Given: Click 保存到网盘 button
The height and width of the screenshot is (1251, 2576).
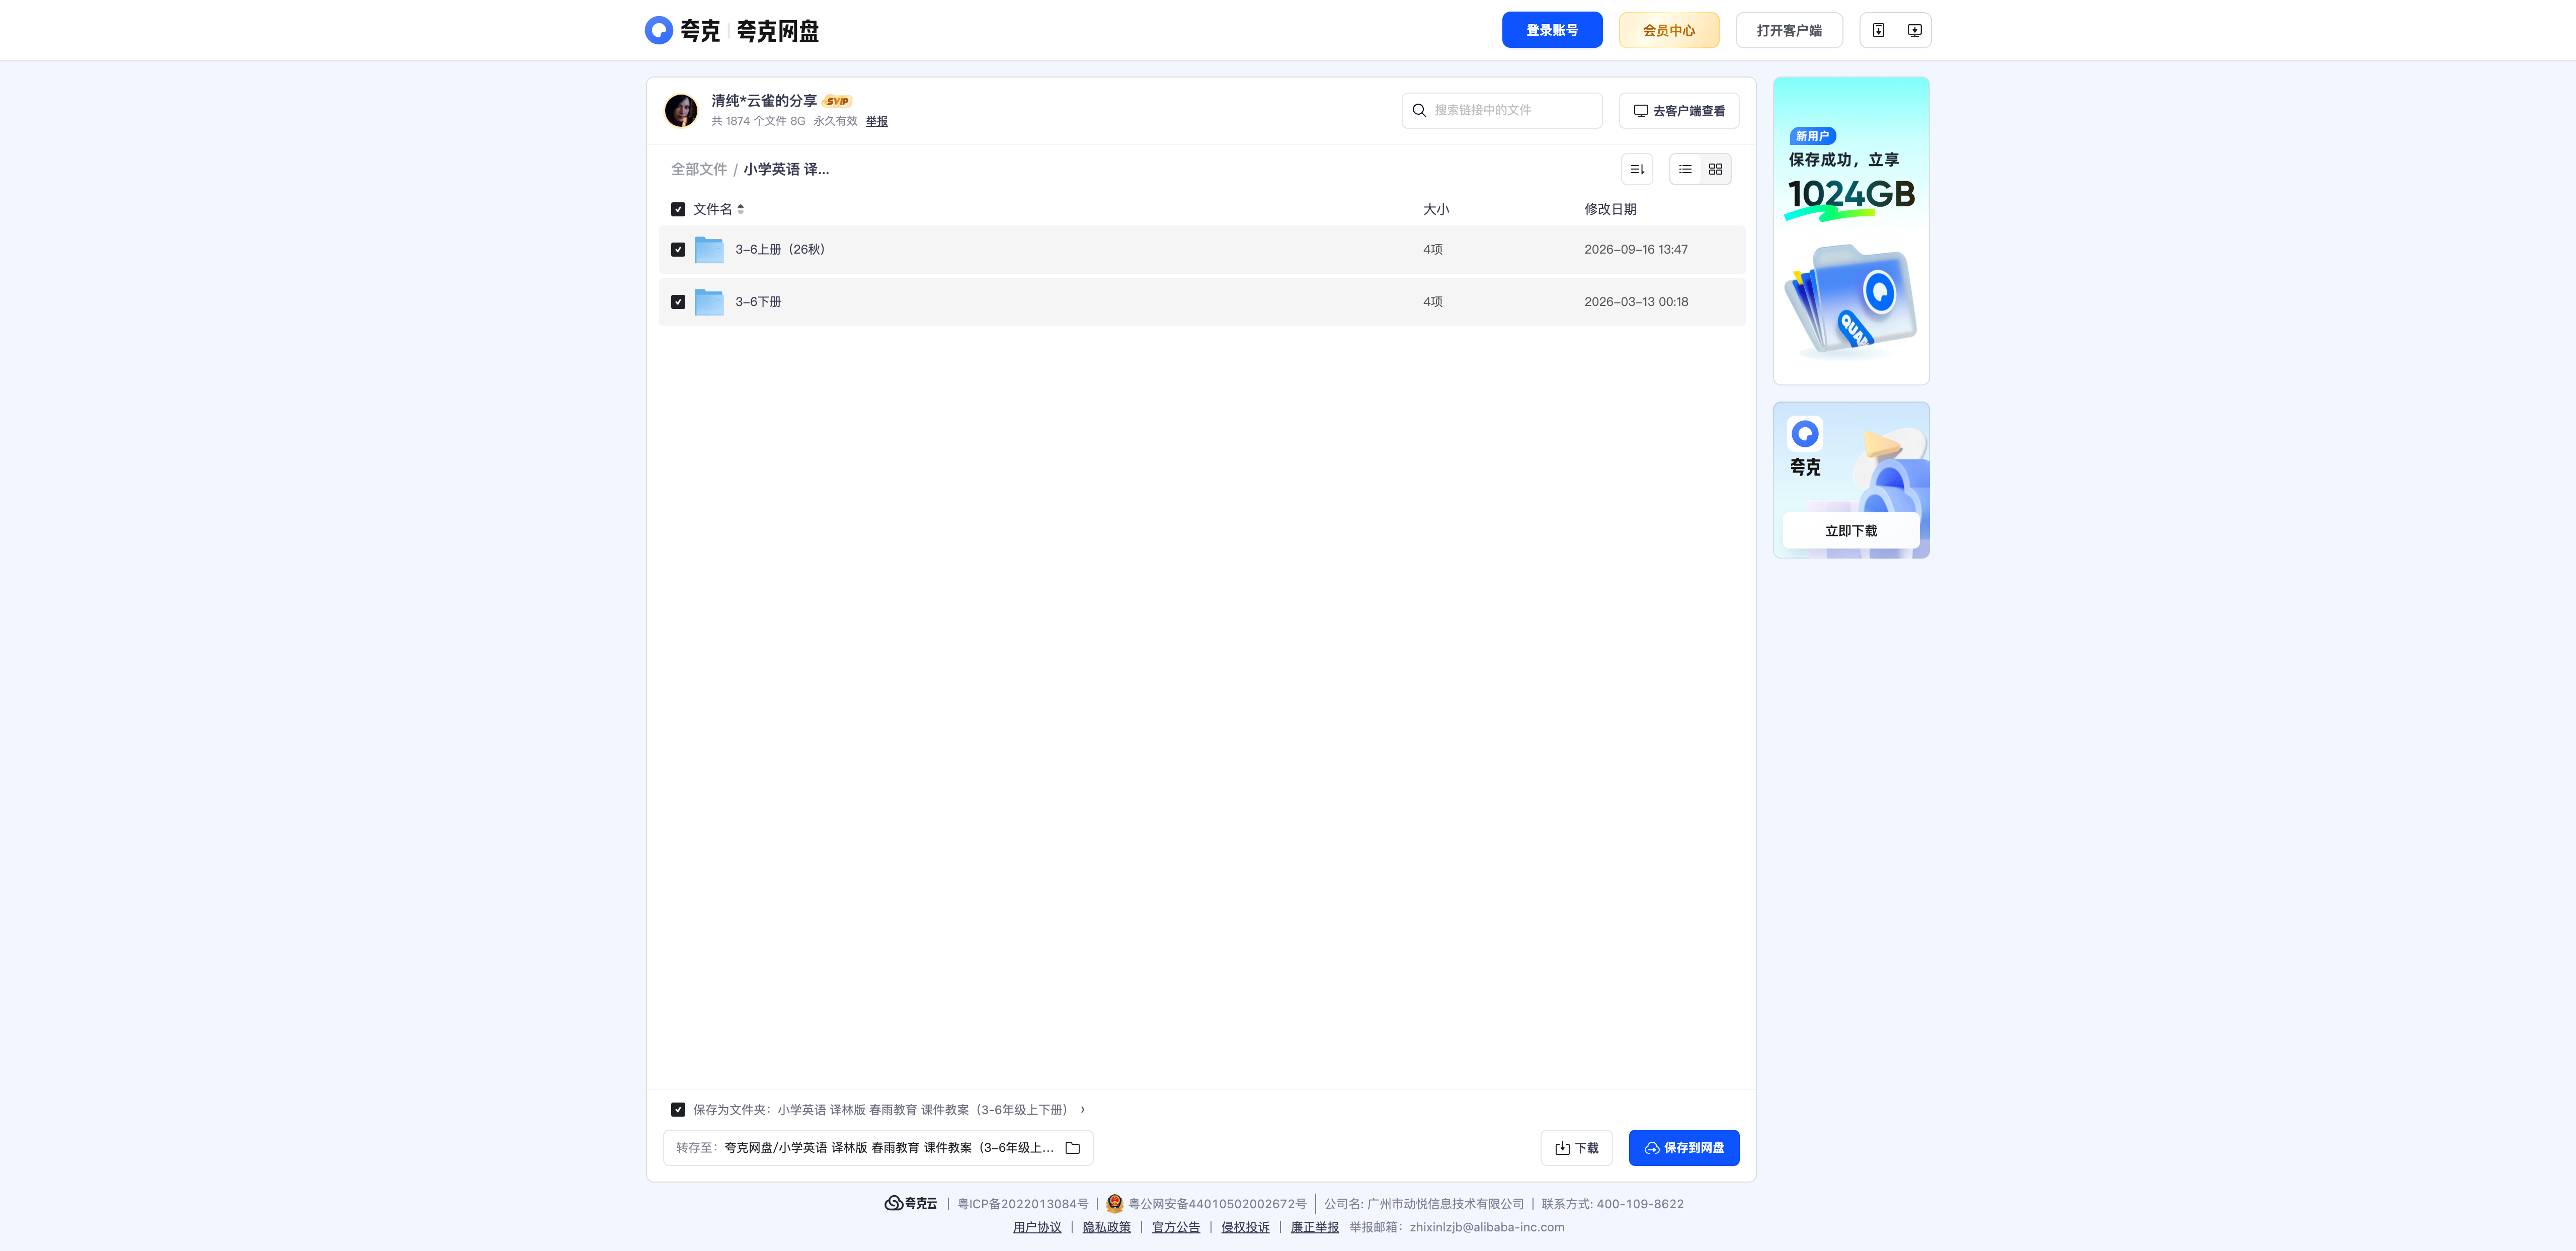Looking at the screenshot, I should [x=1684, y=1148].
